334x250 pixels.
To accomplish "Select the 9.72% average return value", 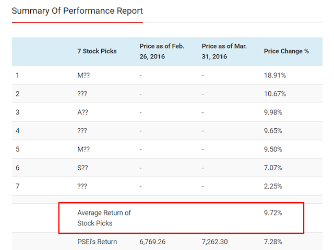I will pos(275,213).
